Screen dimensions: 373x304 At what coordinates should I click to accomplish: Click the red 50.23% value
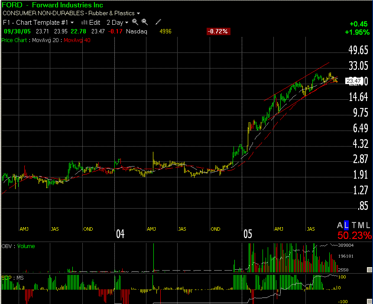[x=354, y=235]
